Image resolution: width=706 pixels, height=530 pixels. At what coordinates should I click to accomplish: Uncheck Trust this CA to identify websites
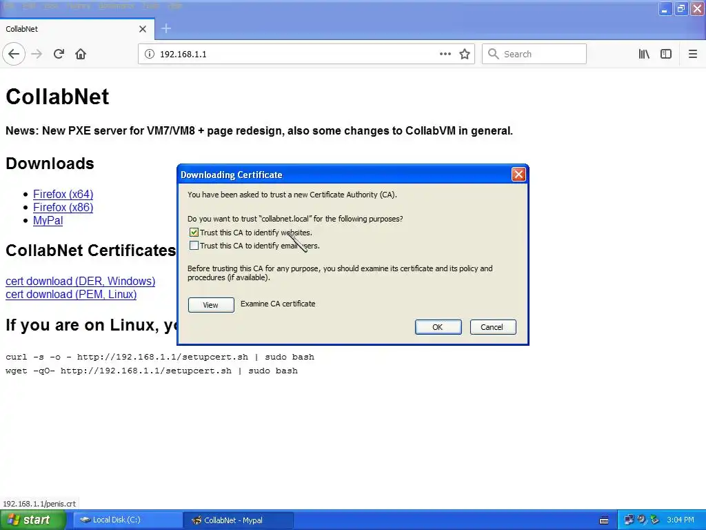click(194, 233)
